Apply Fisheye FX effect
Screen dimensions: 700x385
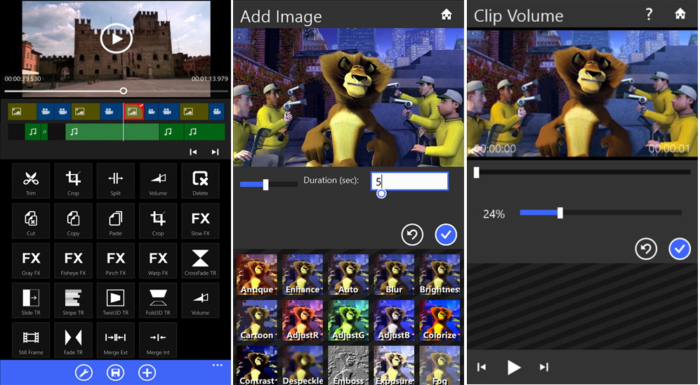tap(73, 261)
